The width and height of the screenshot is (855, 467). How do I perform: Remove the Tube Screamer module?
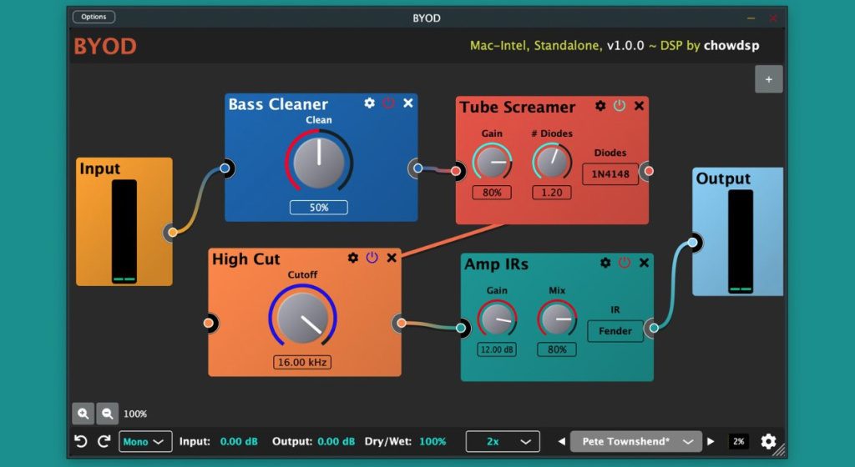click(x=639, y=106)
